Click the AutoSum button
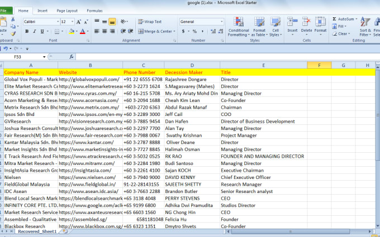Viewport: 380px width, 237px height. (344, 18)
